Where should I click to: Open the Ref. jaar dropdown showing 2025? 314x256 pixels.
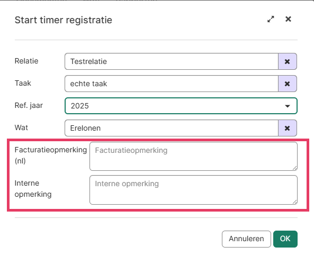click(x=181, y=106)
